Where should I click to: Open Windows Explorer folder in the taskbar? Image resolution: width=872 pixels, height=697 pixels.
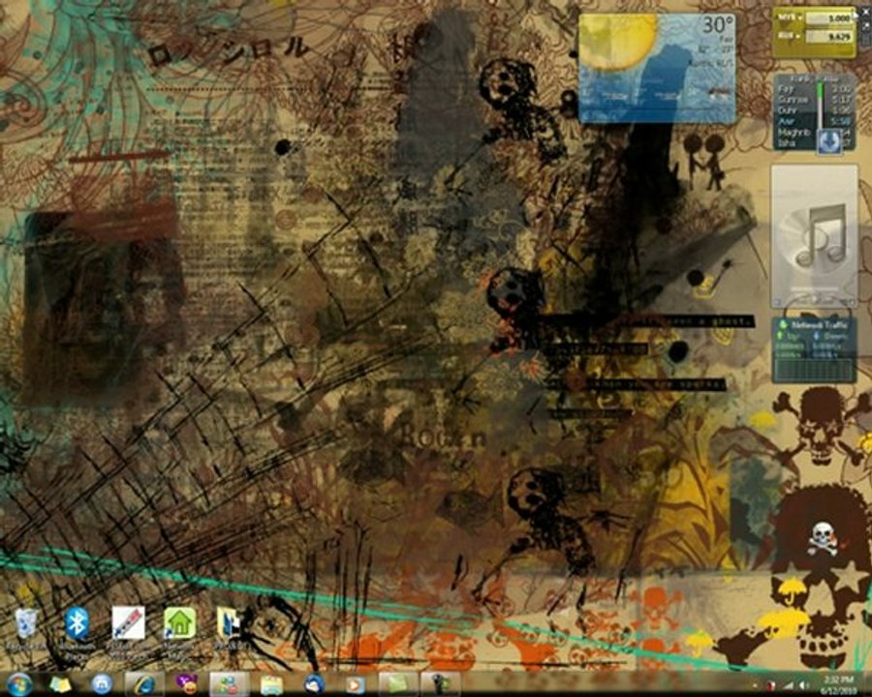[x=271, y=684]
